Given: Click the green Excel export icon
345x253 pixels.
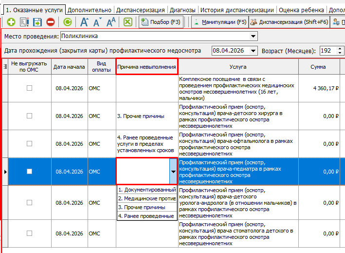Looking at the screenshot, I should pyautogui.click(x=127, y=22).
